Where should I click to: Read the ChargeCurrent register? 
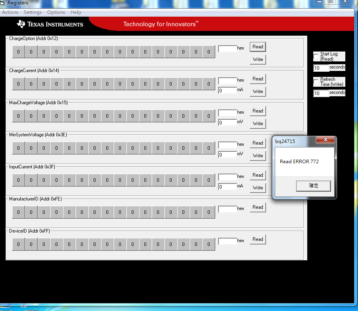point(258,79)
